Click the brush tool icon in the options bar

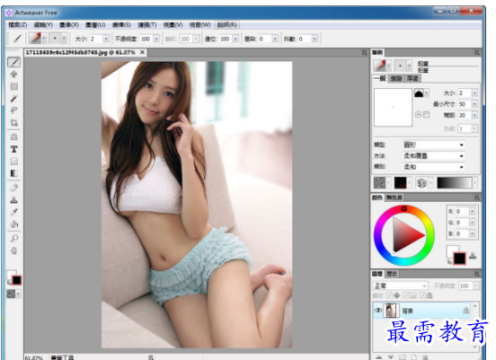[18, 39]
